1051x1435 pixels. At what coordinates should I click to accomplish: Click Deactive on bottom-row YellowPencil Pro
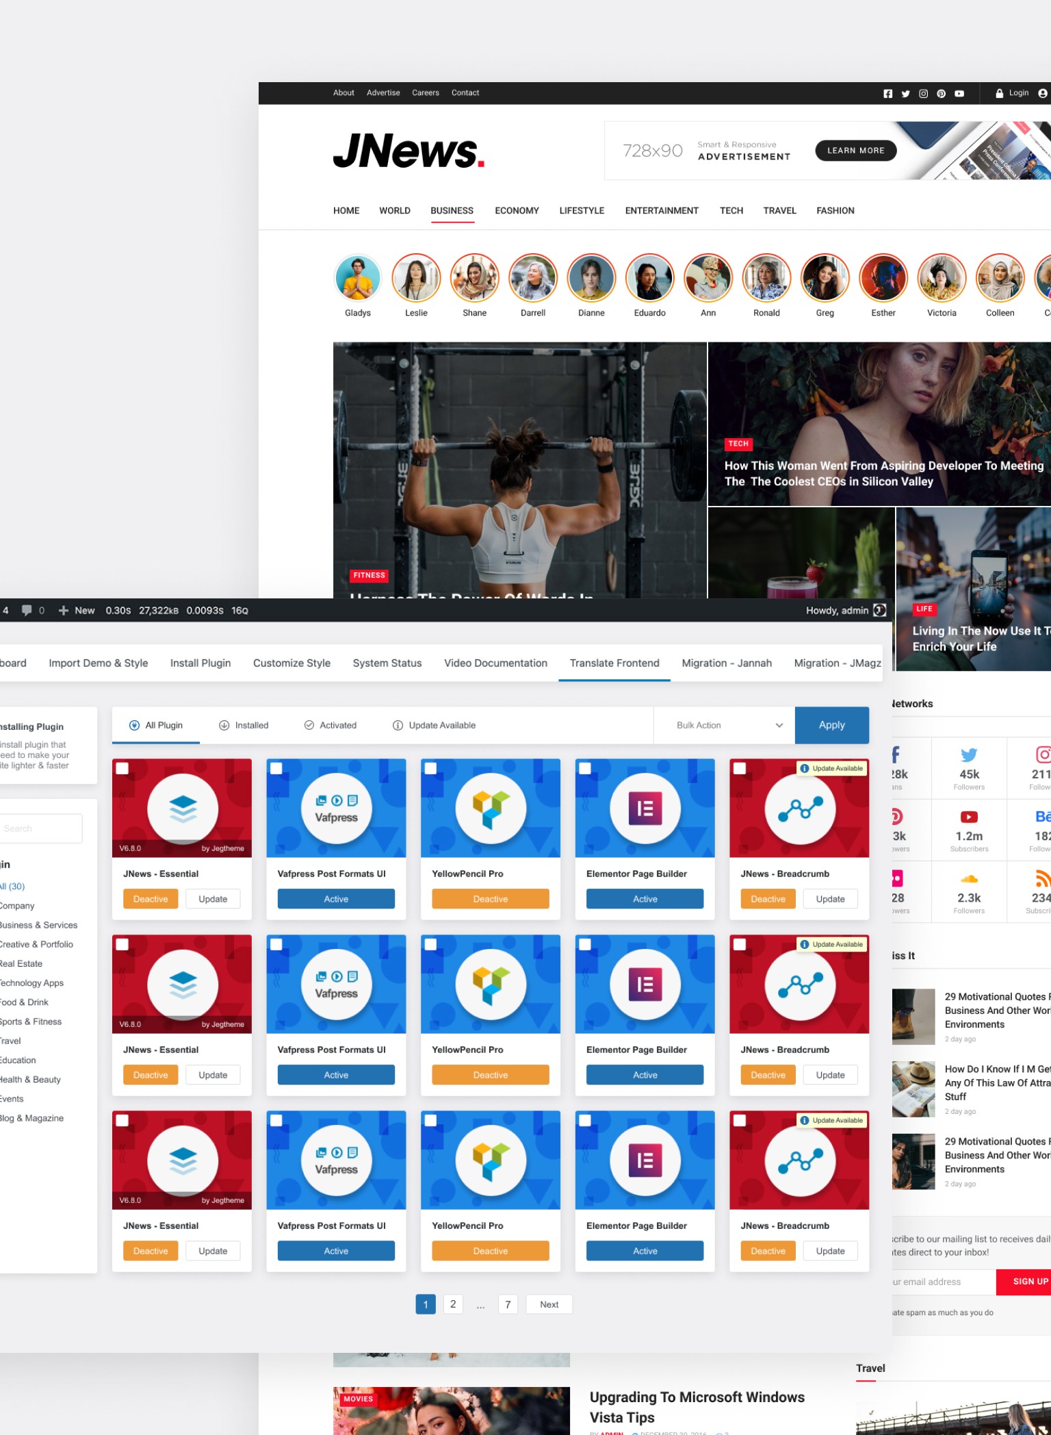pos(491,1251)
